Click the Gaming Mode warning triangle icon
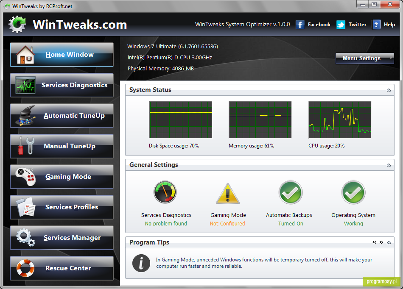The image size is (403, 289). pos(228,194)
